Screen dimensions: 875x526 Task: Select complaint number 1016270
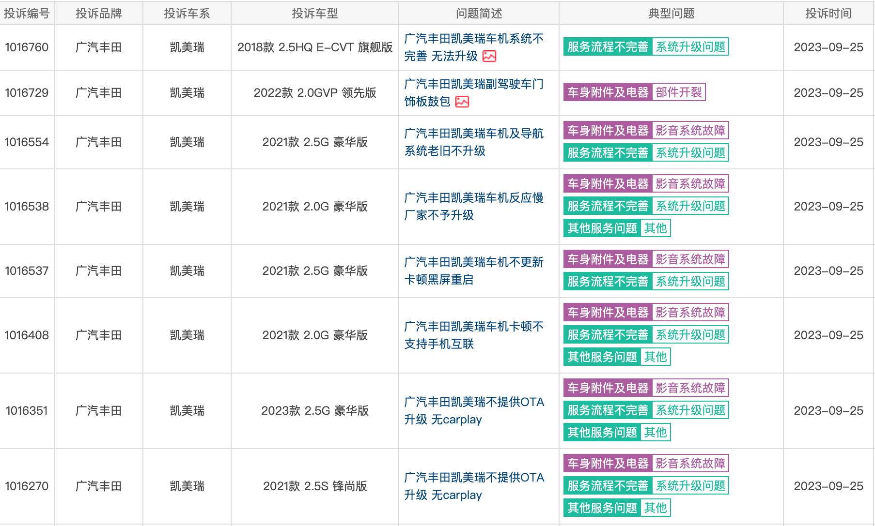(x=27, y=486)
